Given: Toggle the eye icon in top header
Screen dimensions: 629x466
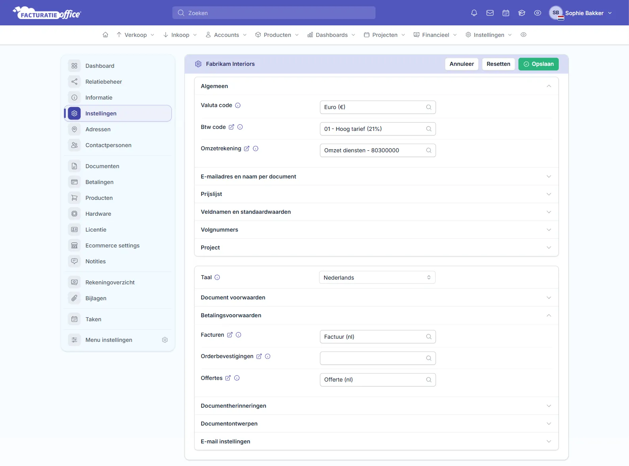Looking at the screenshot, I should (x=538, y=13).
